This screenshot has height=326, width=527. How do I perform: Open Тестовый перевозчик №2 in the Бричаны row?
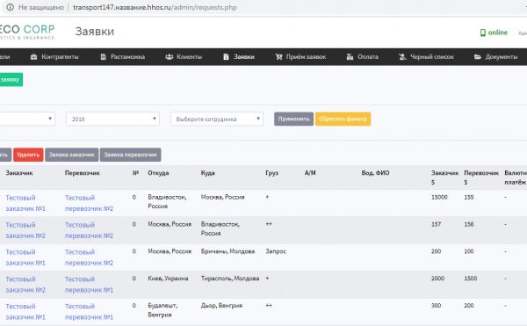[89, 257]
